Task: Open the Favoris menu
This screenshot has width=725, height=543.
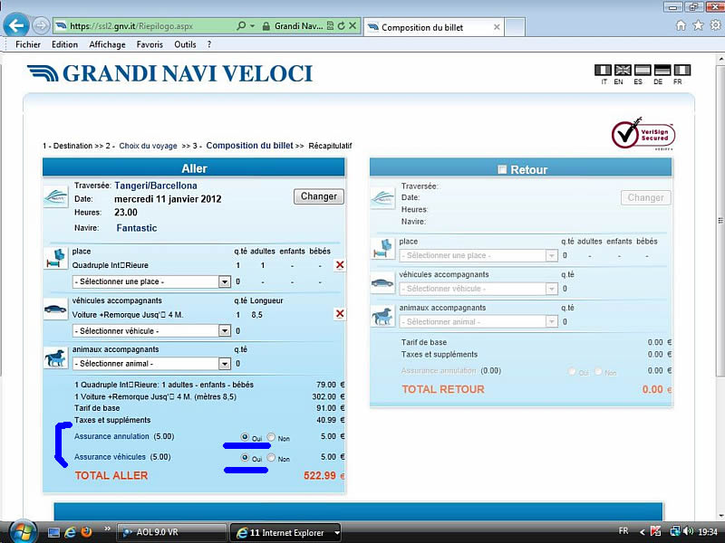Action: pos(150,44)
